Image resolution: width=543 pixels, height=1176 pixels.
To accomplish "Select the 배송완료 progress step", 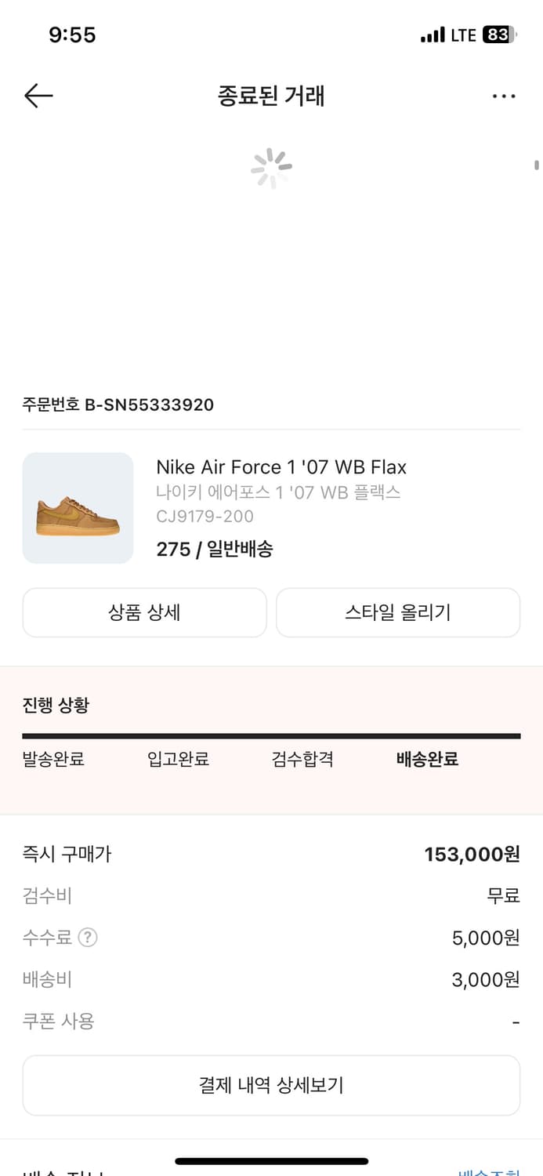I will [x=427, y=759].
